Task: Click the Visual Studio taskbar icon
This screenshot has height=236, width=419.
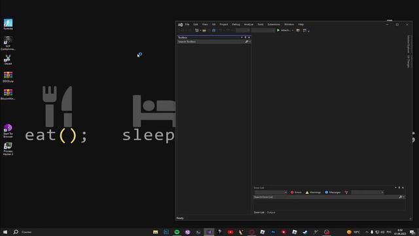Action: click(209, 232)
